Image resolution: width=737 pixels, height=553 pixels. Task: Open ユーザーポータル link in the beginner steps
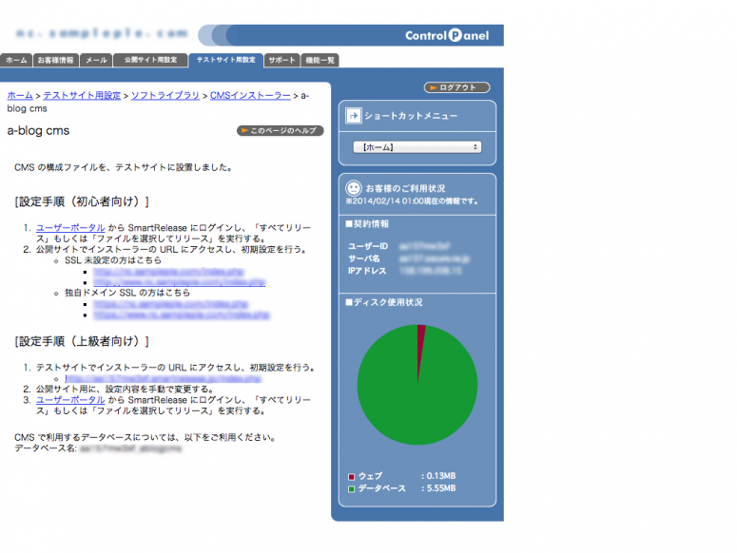point(70,229)
